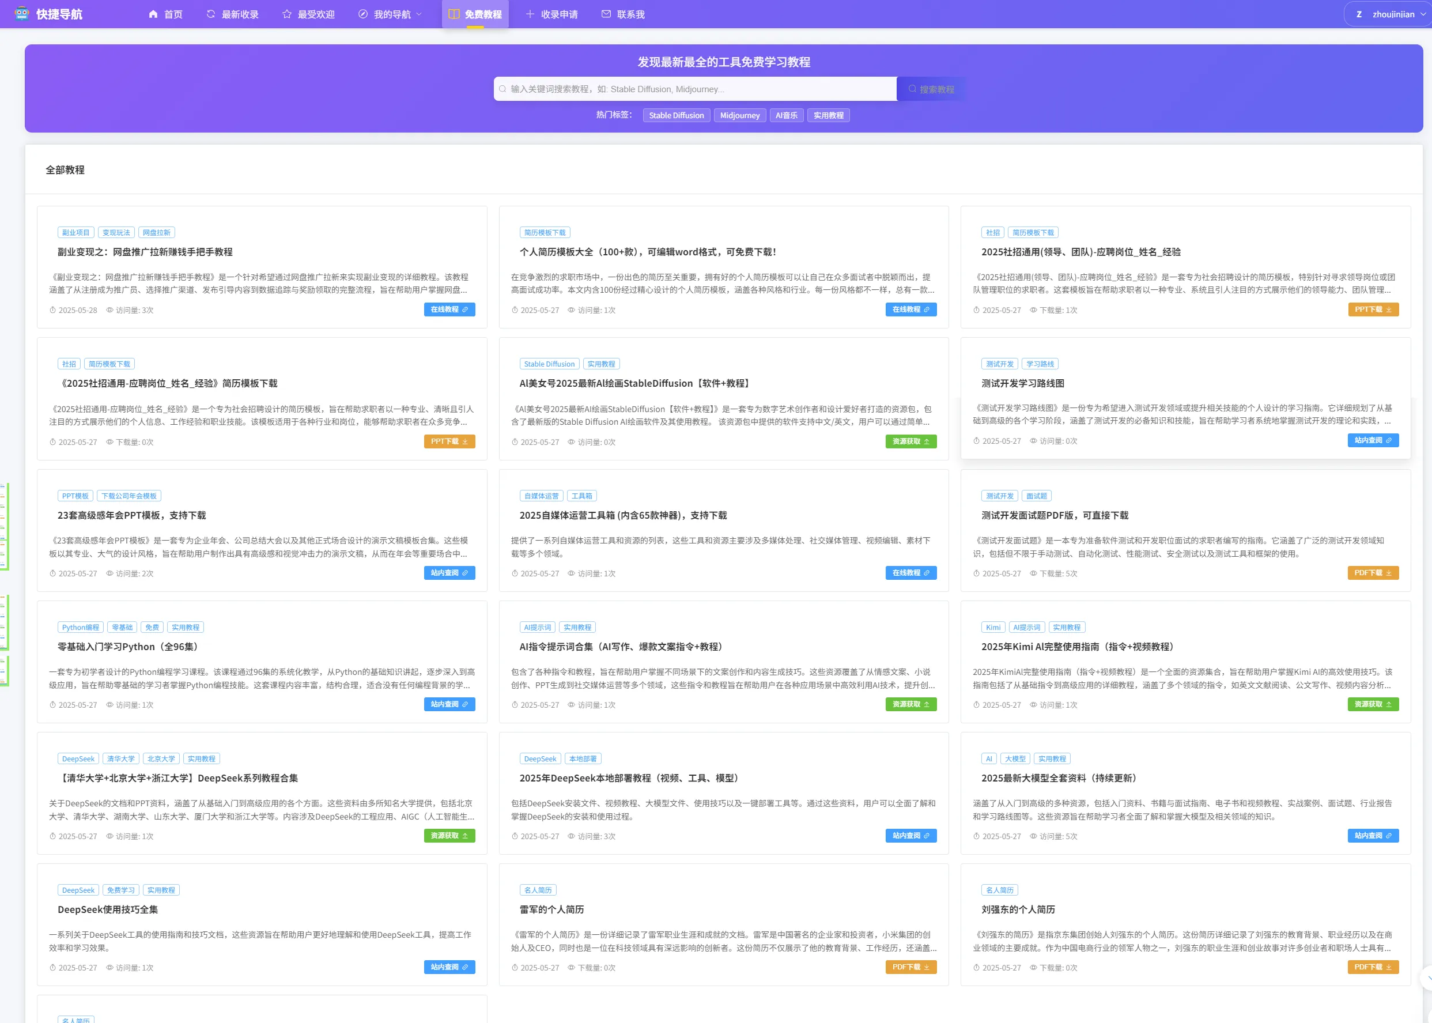This screenshot has height=1023, width=1432.
Task: Click the Midjourney hot tag
Action: click(739, 115)
